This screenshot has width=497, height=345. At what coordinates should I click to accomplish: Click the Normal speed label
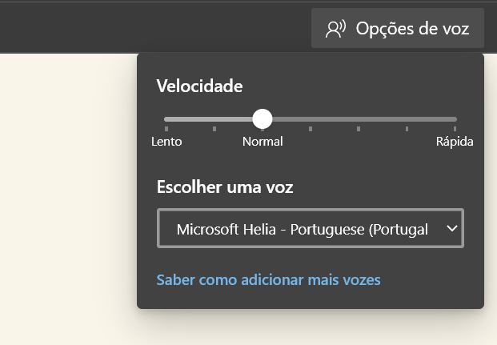(263, 142)
